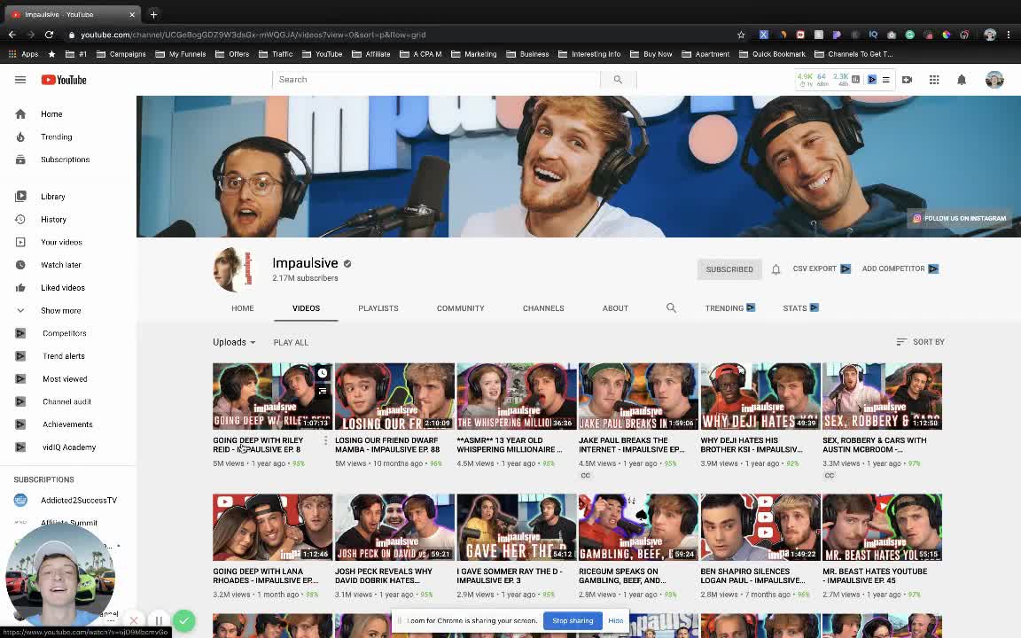Click Add Competitor button
Image resolution: width=1021 pixels, height=638 pixels.
tap(900, 268)
